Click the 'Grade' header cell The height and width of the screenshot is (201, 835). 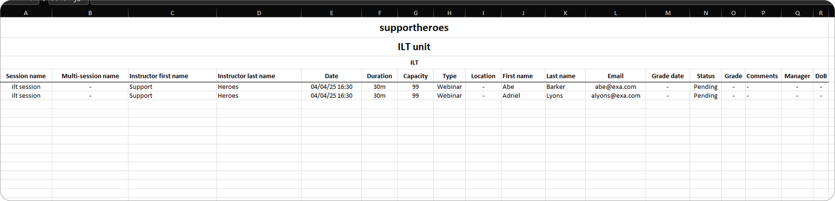[x=733, y=76]
